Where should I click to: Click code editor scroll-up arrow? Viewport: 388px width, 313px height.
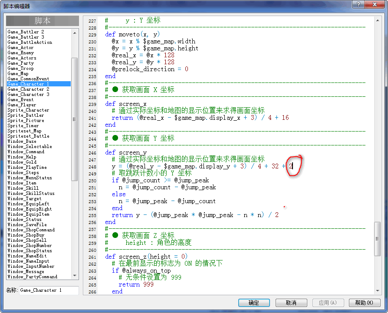(x=377, y=20)
